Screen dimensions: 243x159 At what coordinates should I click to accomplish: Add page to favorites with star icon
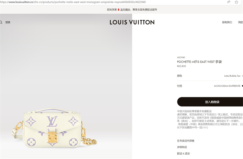coord(236,2)
